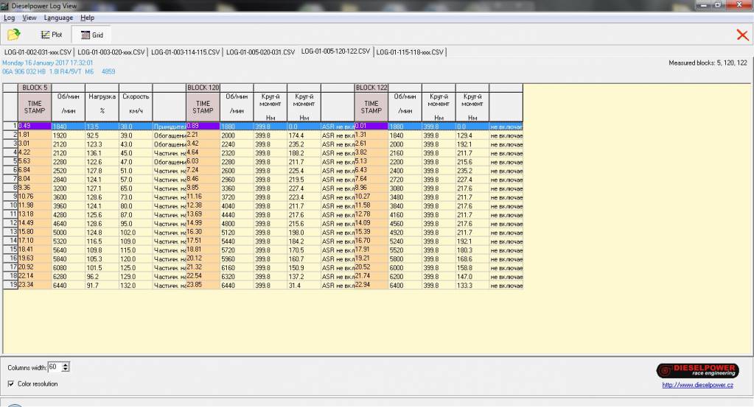The image size is (754, 407).
Task: Open the Log menu
Action: point(9,18)
